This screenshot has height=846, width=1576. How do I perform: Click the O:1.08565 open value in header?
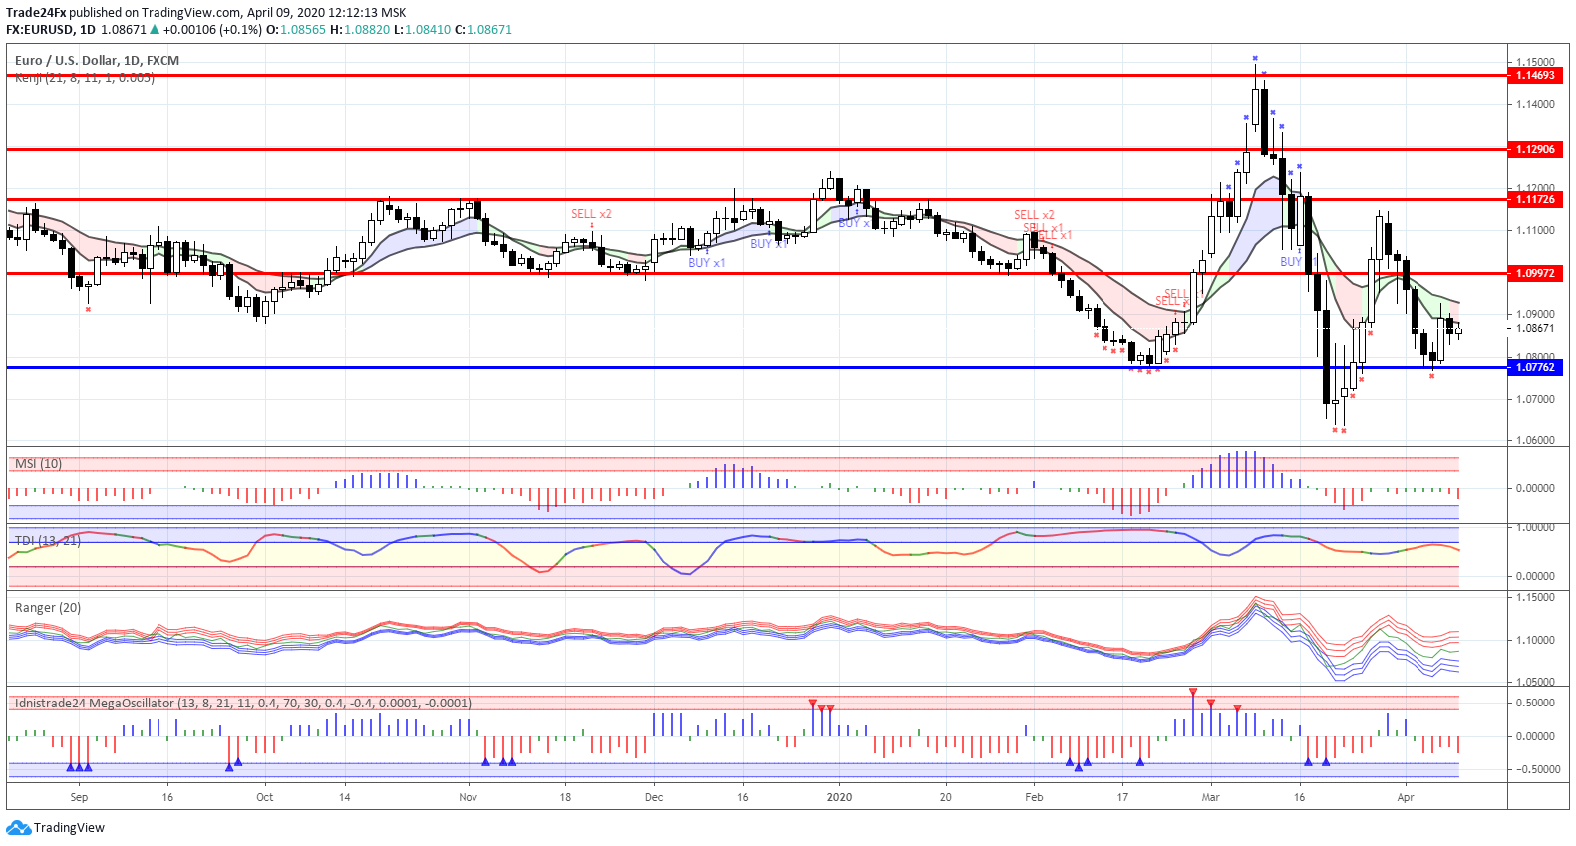296,30
